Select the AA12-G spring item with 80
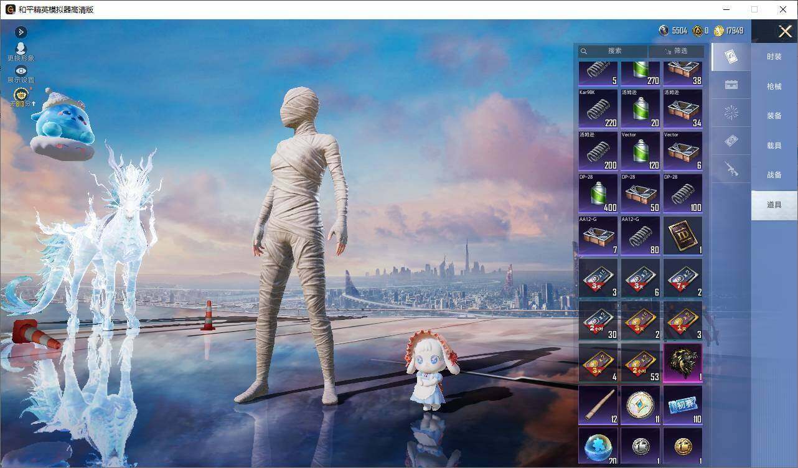The width and height of the screenshot is (798, 468). pos(641,235)
